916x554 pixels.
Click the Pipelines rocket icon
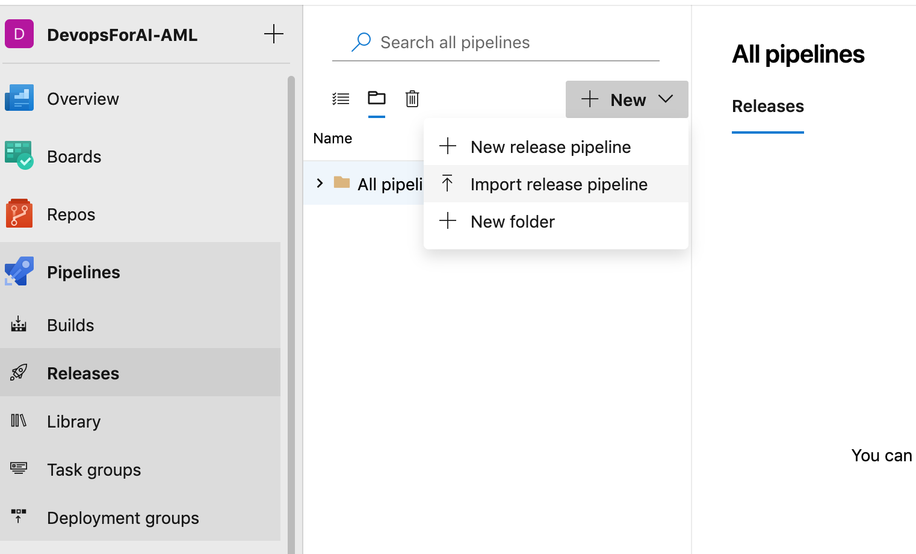[19, 272]
